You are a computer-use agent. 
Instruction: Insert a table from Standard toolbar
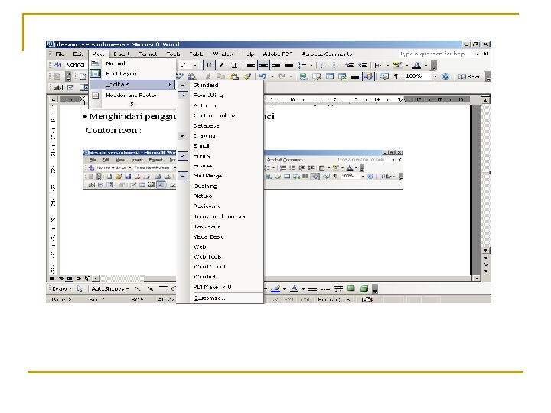coord(330,76)
